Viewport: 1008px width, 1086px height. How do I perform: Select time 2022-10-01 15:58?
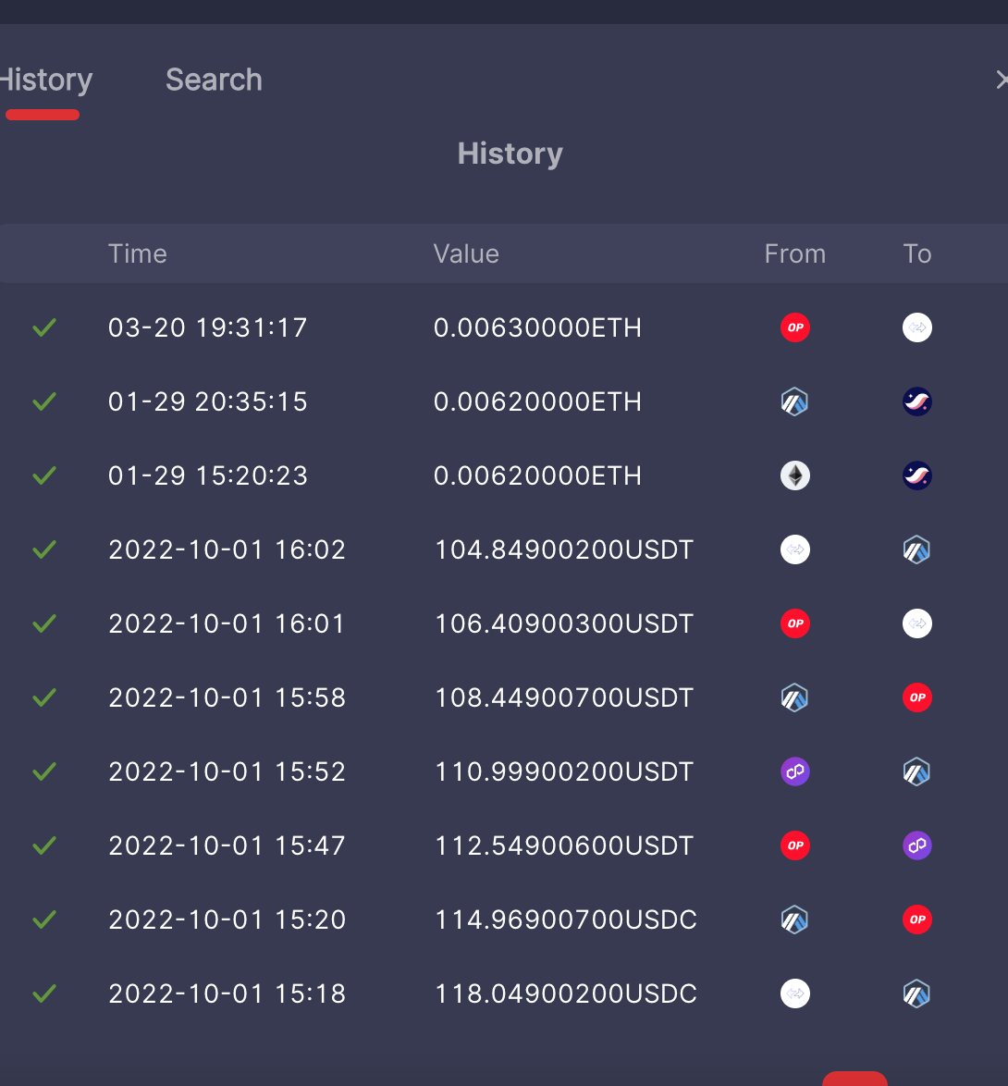(x=227, y=697)
